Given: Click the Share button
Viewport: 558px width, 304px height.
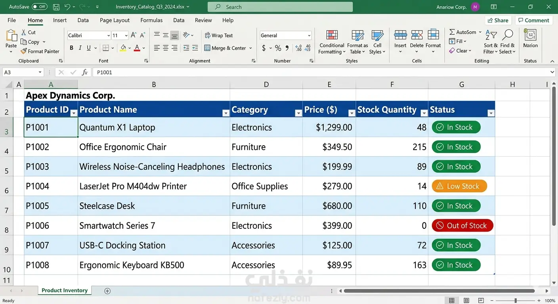Looking at the screenshot, I should point(498,20).
